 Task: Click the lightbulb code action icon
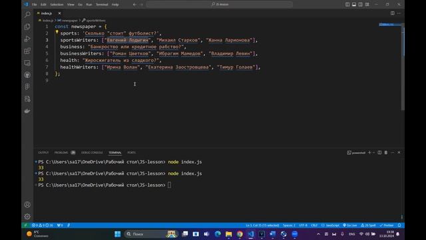pyautogui.click(x=57, y=32)
